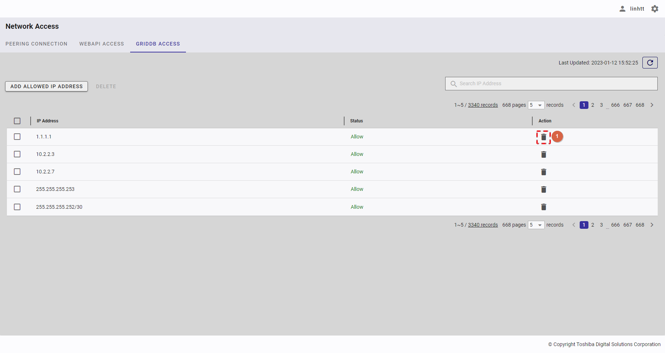The width and height of the screenshot is (665, 353).
Task: Click the refresh icon next to Last Updated
Action: tap(650, 63)
